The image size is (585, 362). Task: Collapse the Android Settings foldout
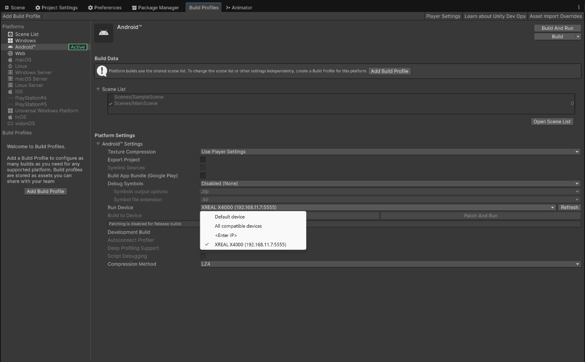pos(98,144)
